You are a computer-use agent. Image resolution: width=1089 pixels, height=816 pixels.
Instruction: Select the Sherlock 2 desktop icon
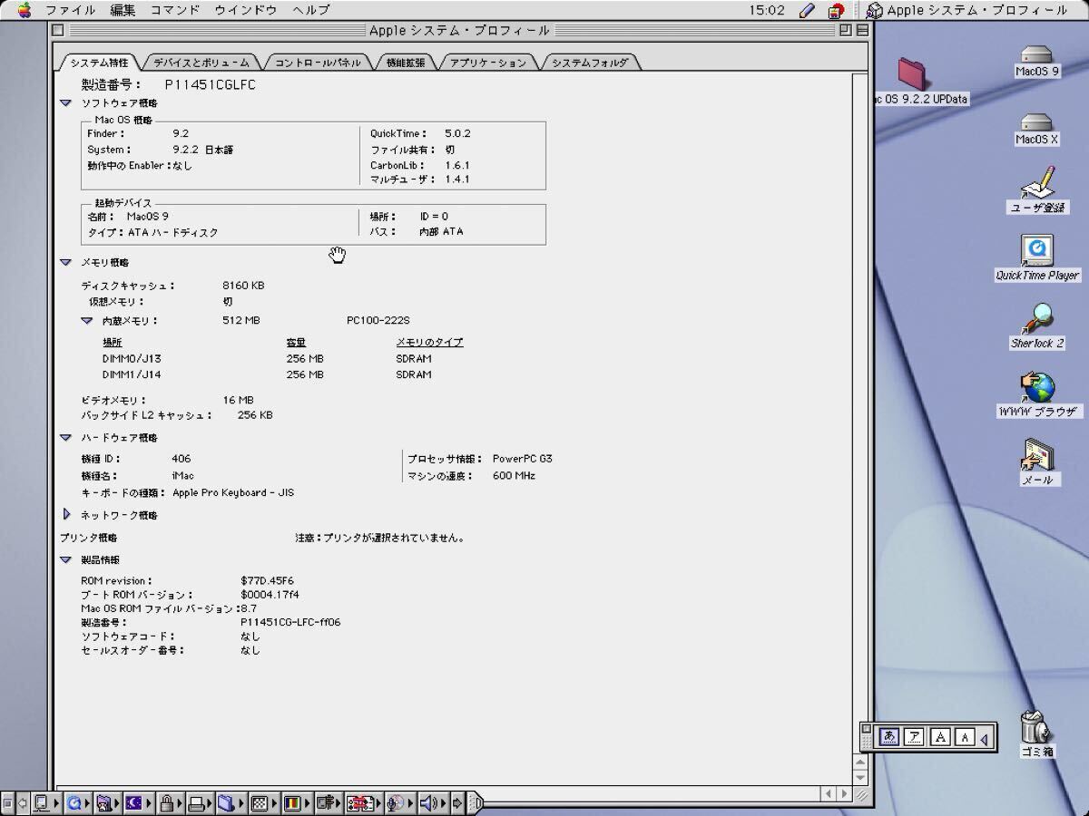pos(1037,325)
